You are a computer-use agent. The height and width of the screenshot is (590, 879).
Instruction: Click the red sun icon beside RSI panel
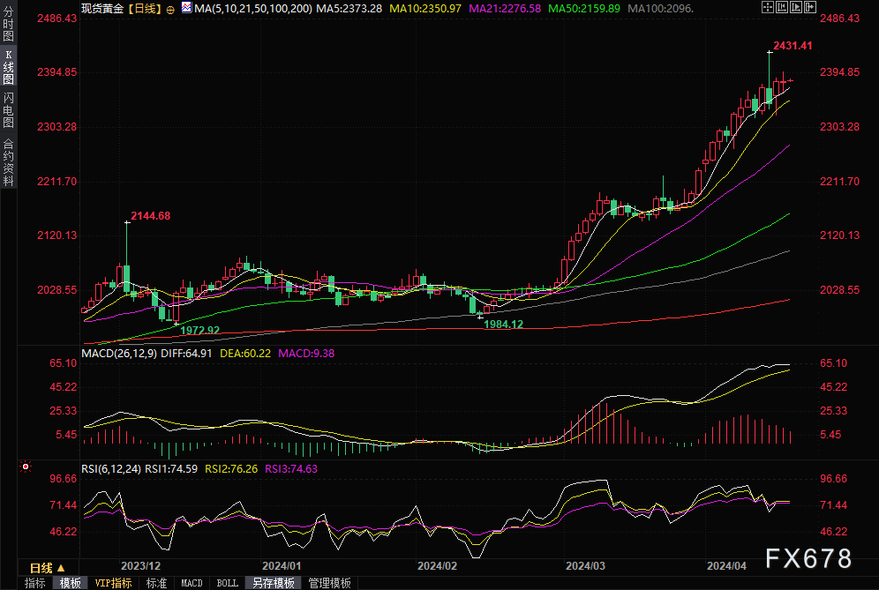click(26, 467)
